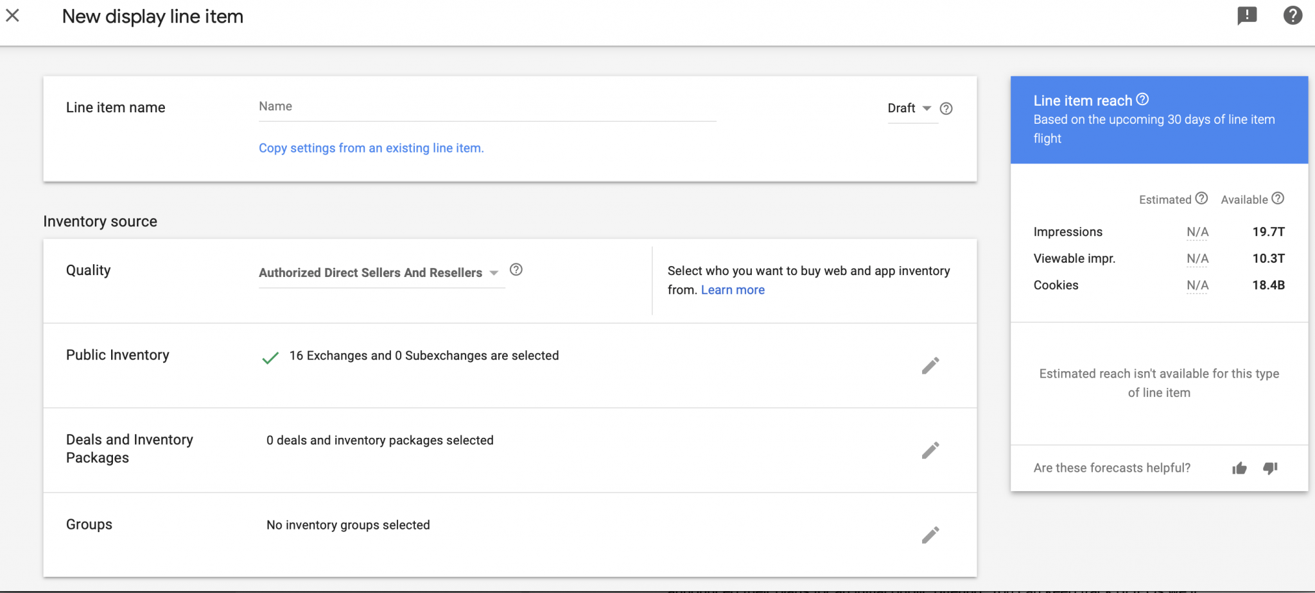Open the Learn more link about inventory
Image resolution: width=1315 pixels, height=593 pixels.
[733, 290]
